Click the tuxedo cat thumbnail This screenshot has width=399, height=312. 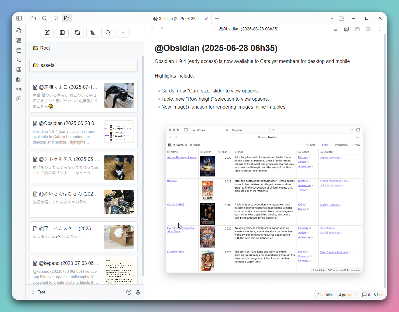pos(119,168)
